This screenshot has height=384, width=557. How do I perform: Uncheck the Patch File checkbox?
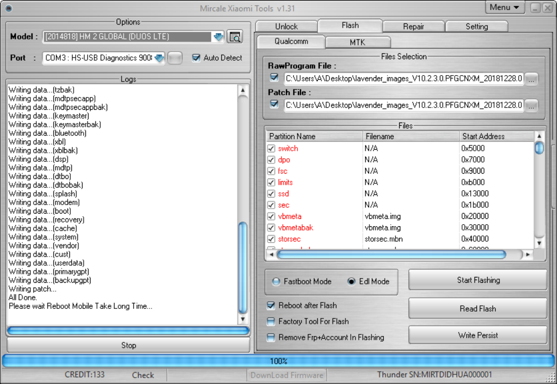[x=274, y=104]
